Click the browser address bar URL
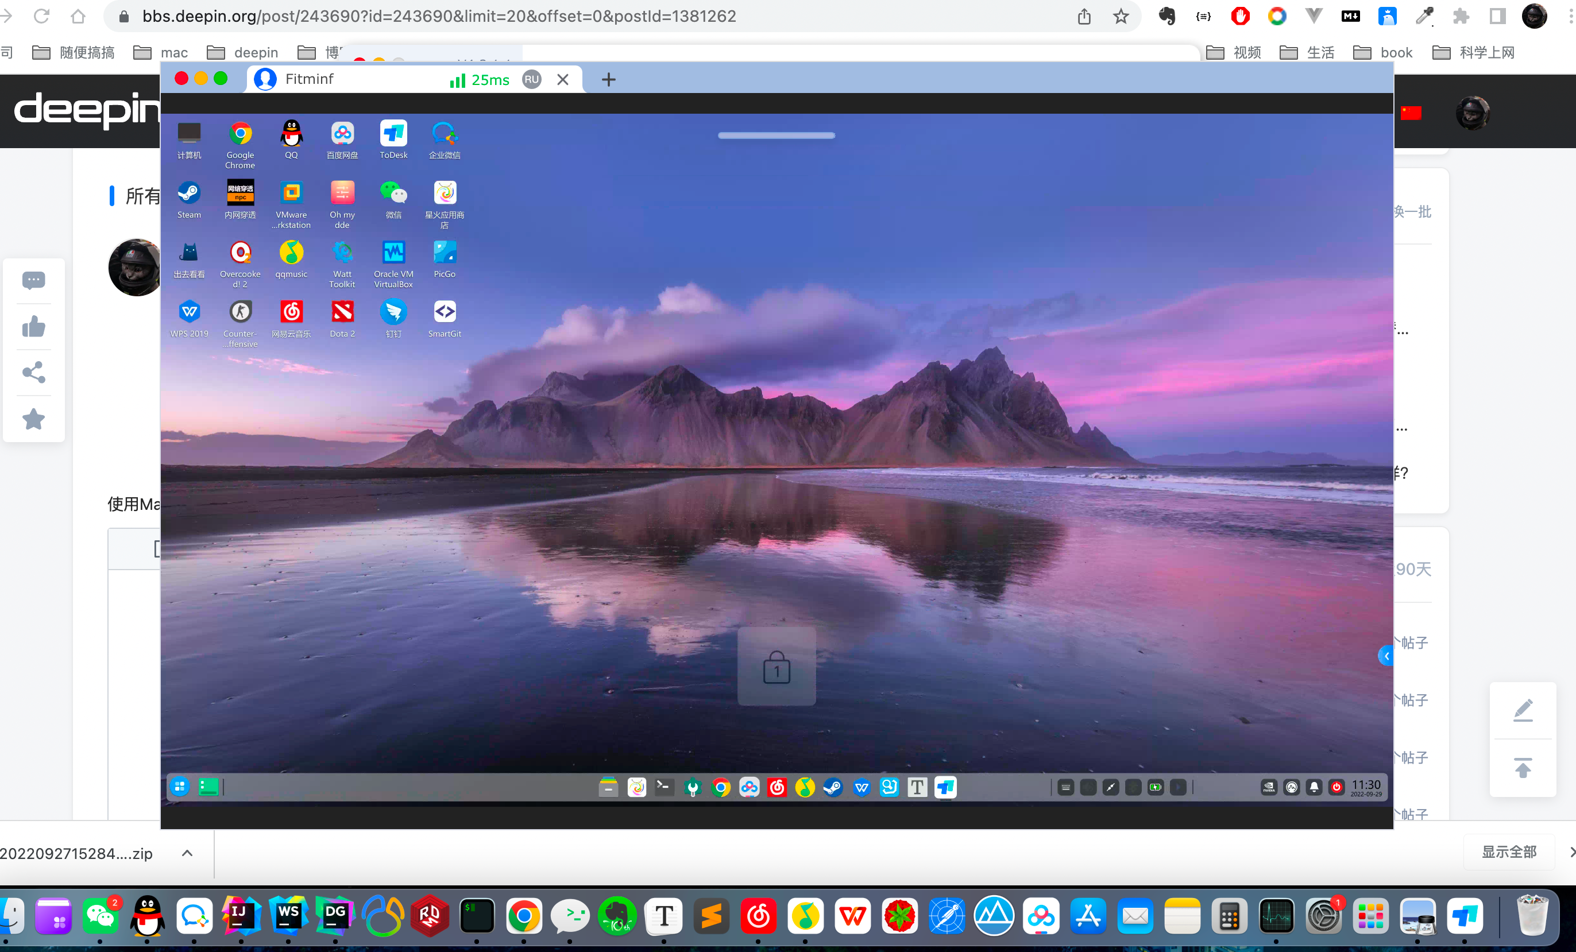This screenshot has height=952, width=1576. pos(439,16)
